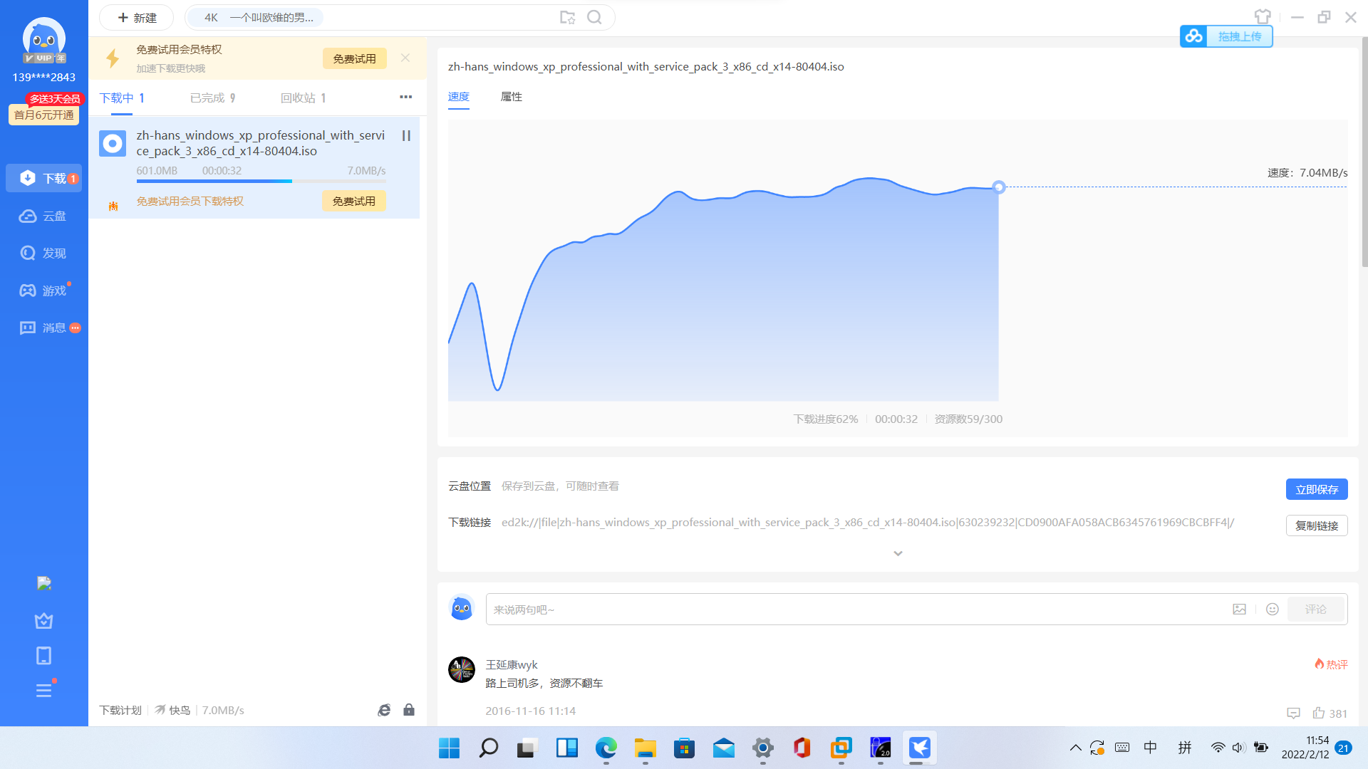Image resolution: width=1368 pixels, height=769 pixels.
Task: Open the skin shirt icon in title bar
Action: (x=1263, y=17)
